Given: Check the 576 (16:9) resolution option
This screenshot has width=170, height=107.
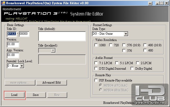Looking at the screenshot, I should (124, 45).
